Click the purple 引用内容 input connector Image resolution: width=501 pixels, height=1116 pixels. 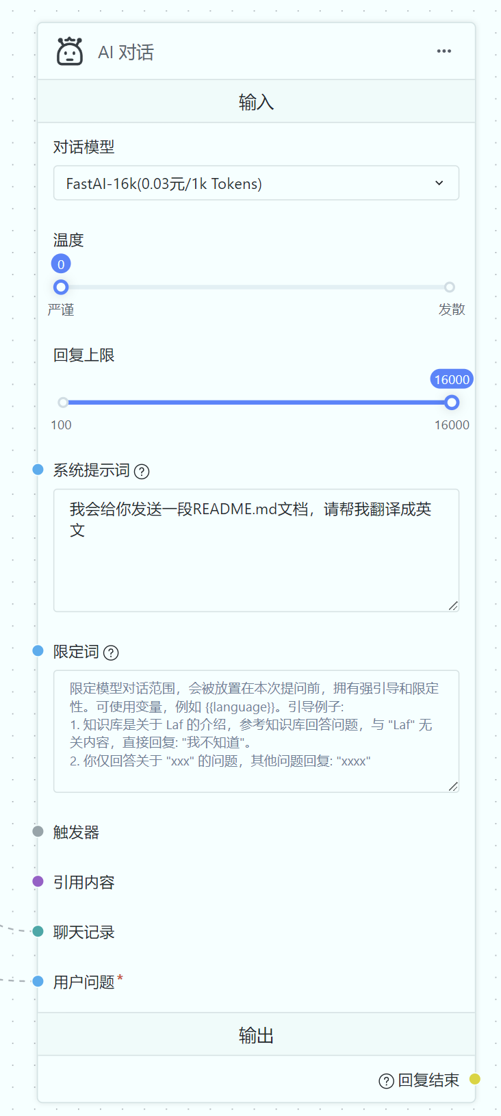pos(38,881)
